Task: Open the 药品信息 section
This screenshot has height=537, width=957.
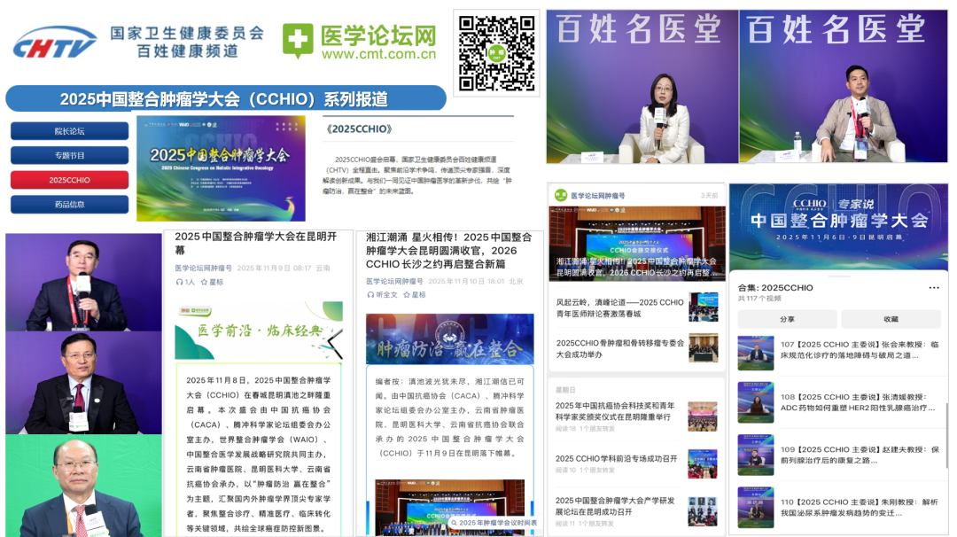Action: (x=70, y=205)
